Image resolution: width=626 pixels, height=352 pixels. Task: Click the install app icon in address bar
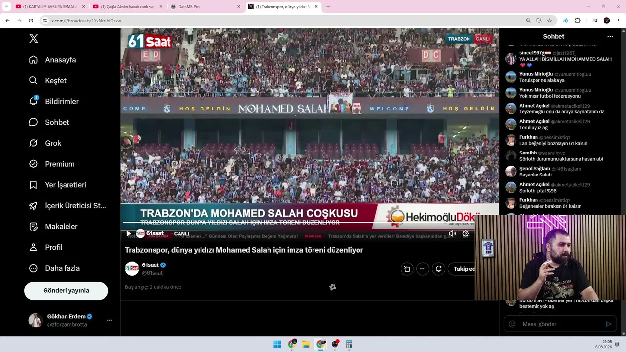click(539, 21)
